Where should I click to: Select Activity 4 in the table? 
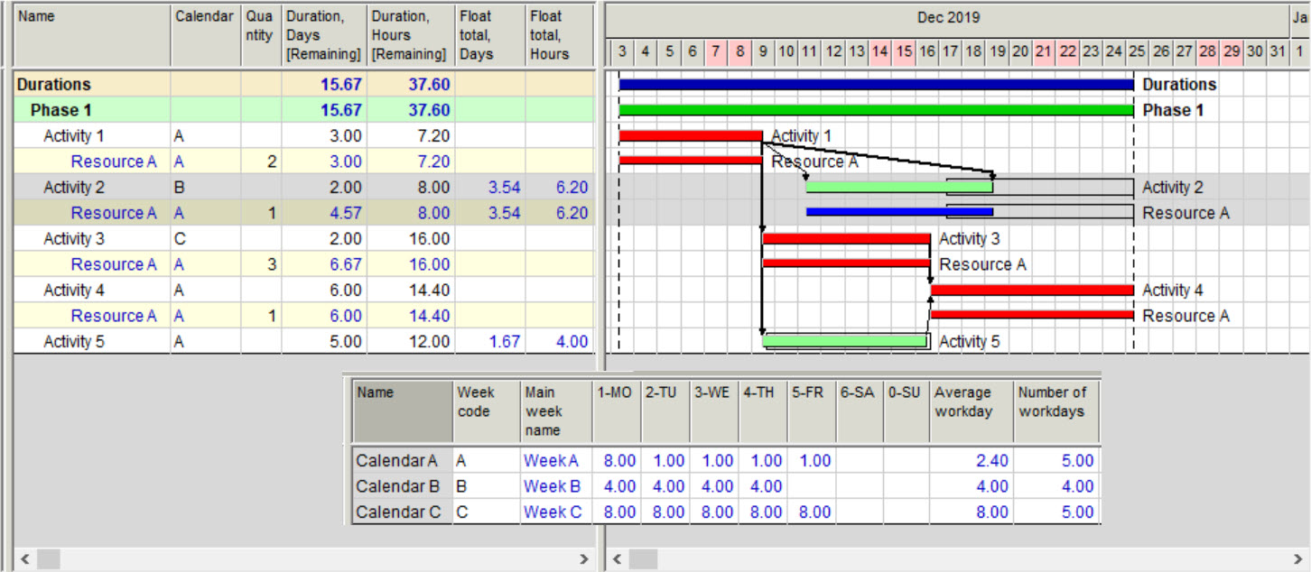[x=74, y=291]
